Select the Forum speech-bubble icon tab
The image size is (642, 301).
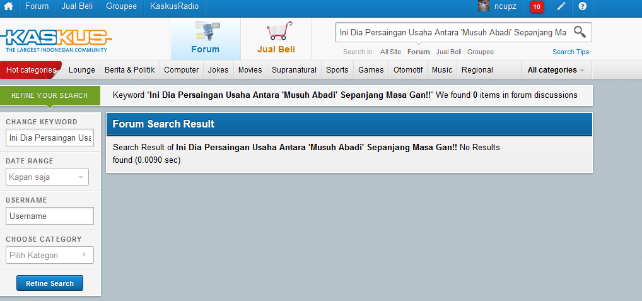coord(206,39)
